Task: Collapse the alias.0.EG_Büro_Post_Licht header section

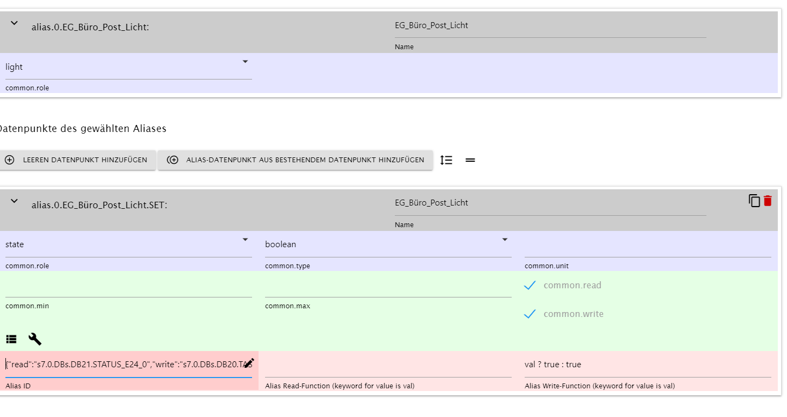Action: (x=15, y=23)
